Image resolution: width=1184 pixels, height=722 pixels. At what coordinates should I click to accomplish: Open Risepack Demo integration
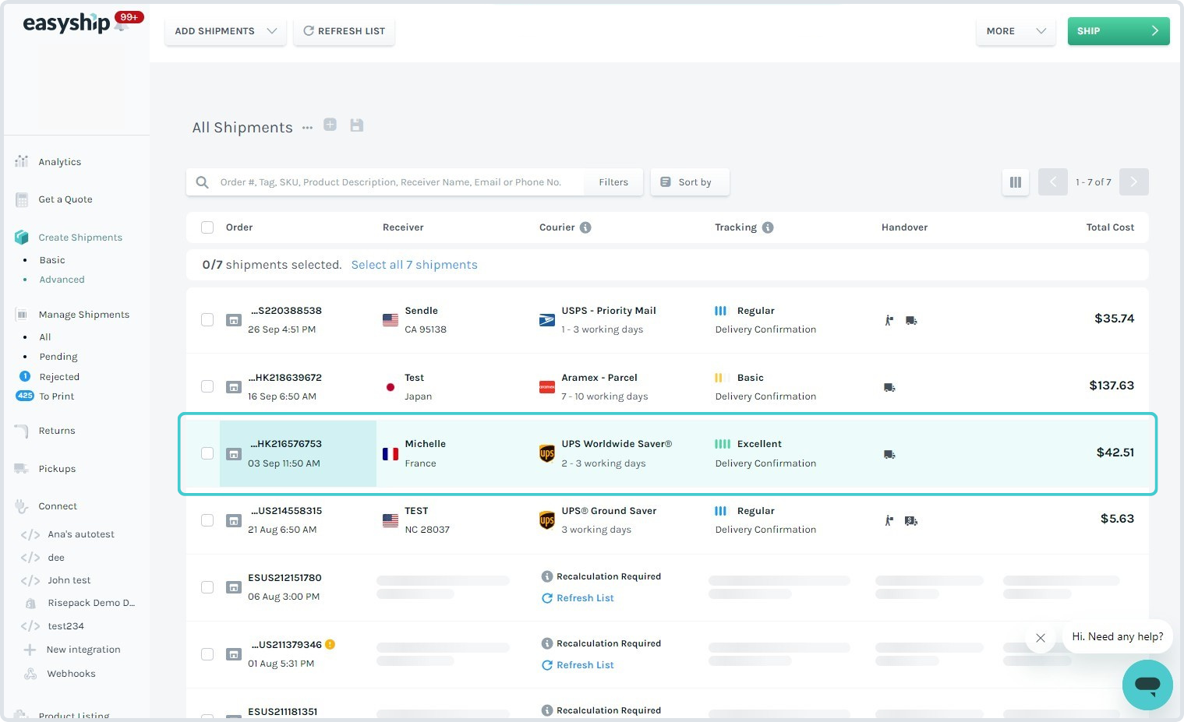coord(91,603)
